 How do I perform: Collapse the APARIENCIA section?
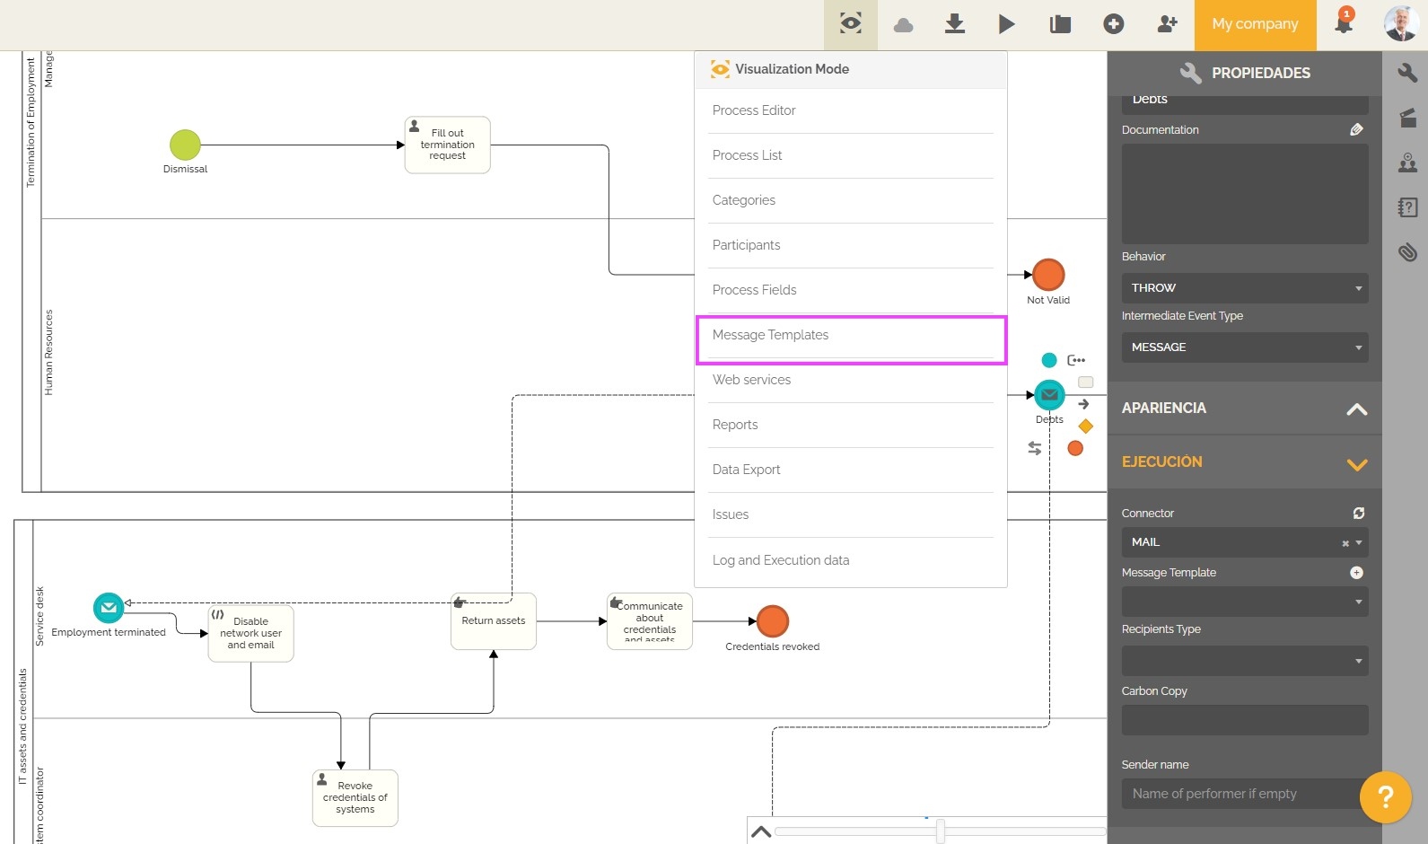click(x=1244, y=408)
